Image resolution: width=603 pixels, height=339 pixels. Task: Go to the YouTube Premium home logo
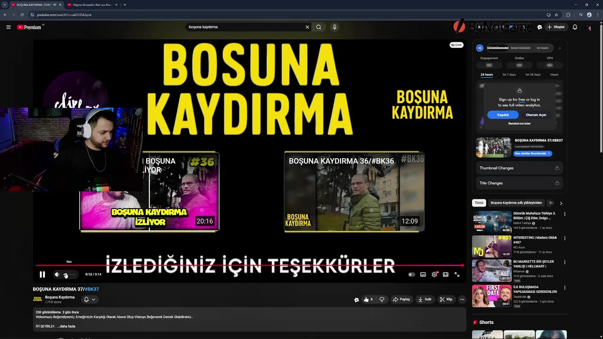[30, 27]
